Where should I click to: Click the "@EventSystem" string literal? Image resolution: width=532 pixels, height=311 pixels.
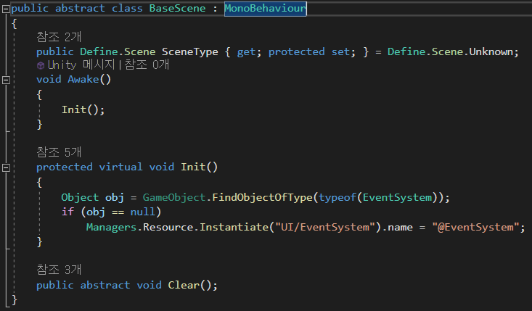(x=475, y=227)
